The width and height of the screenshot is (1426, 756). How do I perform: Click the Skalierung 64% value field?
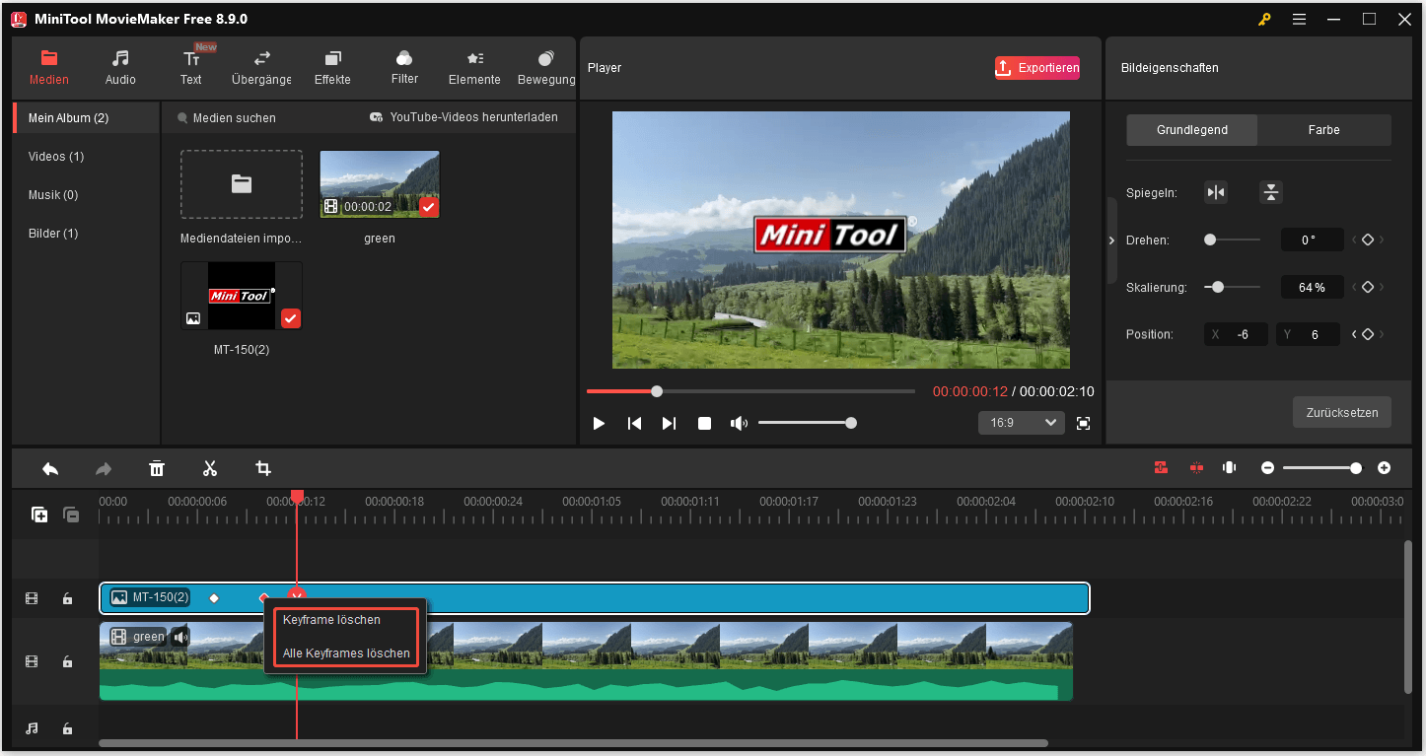click(1312, 287)
